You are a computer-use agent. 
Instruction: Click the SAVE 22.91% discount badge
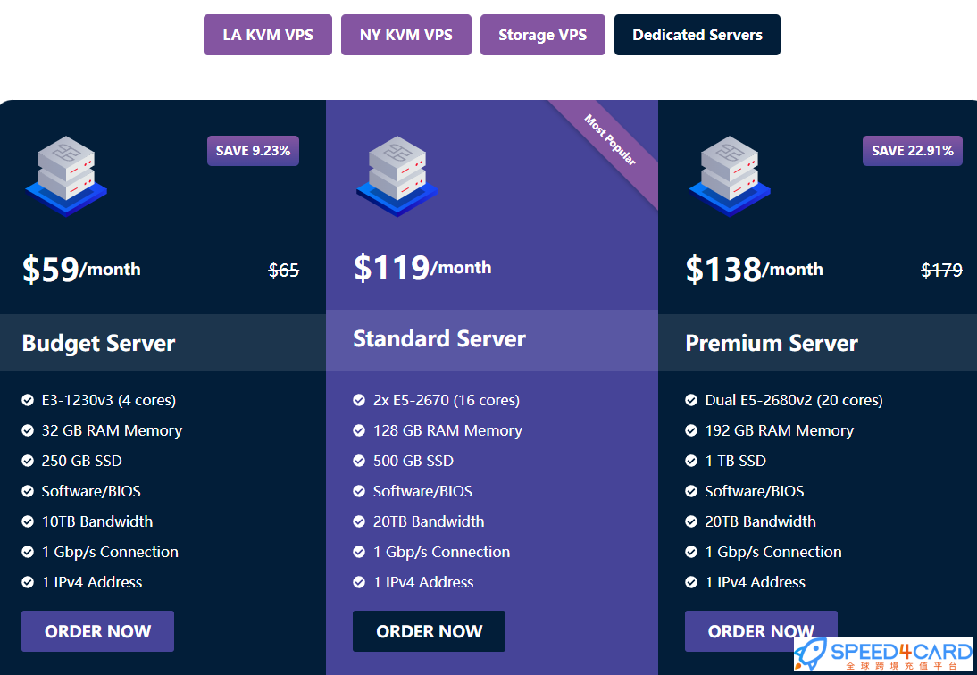coord(912,151)
